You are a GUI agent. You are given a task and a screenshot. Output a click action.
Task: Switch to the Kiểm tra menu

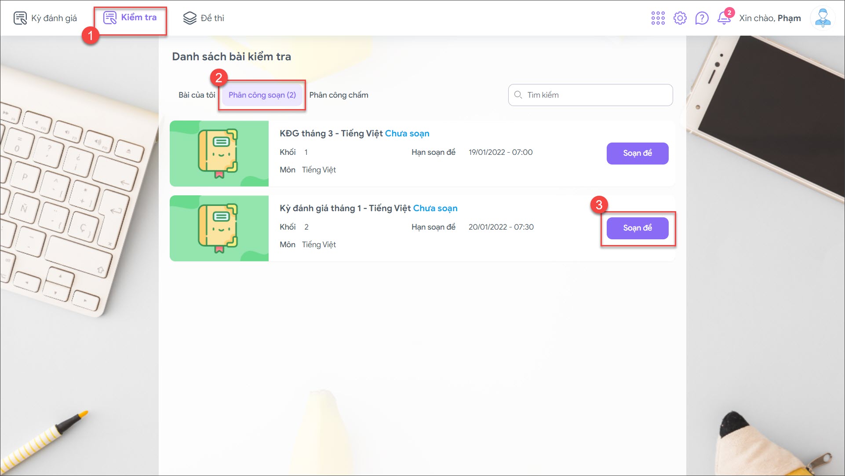[131, 18]
